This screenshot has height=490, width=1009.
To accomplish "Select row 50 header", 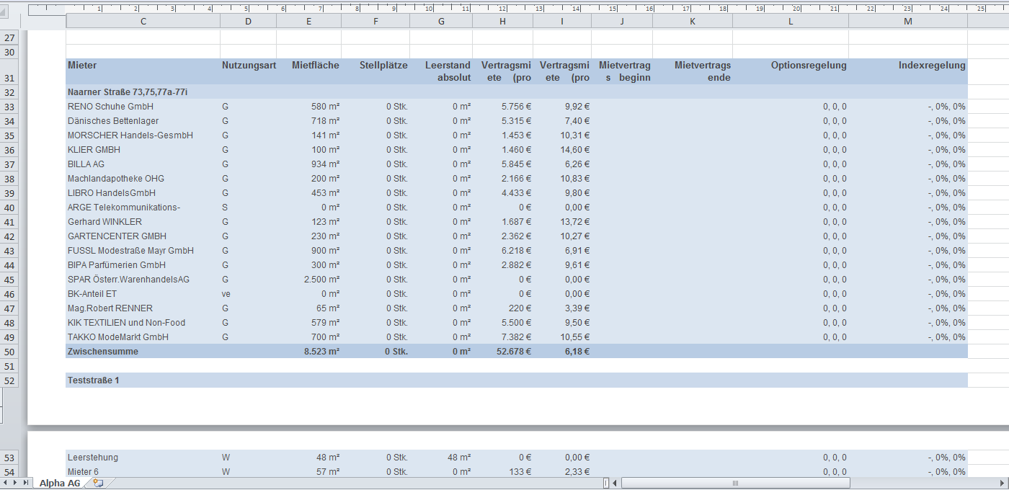I will 9,352.
